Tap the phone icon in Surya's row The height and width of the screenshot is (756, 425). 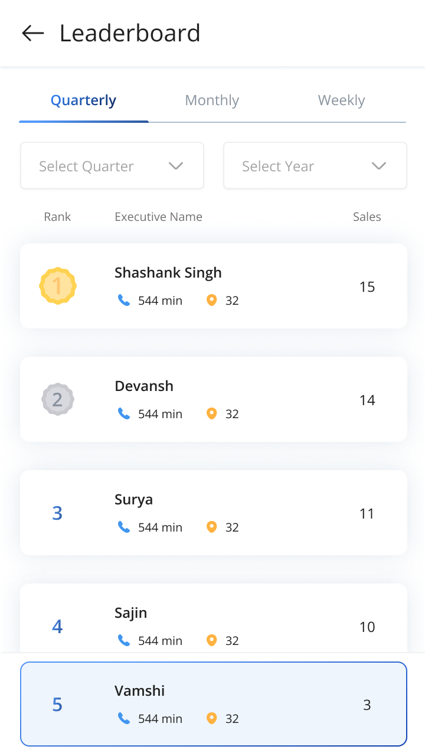click(x=124, y=527)
